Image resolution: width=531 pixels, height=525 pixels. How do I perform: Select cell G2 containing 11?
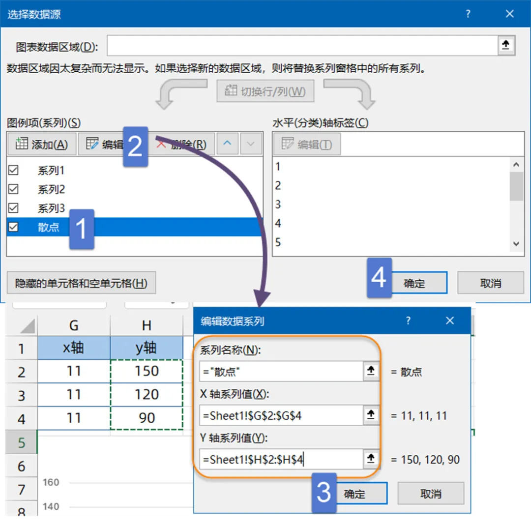74,371
